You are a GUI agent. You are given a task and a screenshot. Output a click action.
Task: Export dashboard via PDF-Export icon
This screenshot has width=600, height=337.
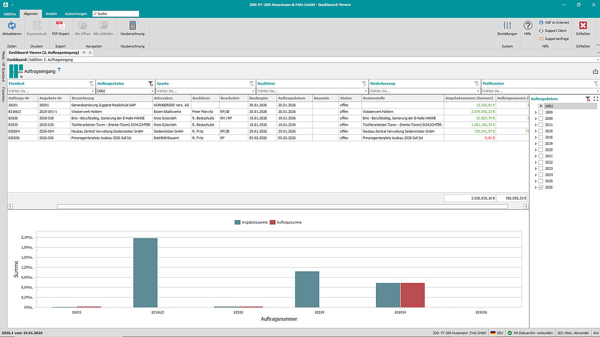tap(60, 25)
